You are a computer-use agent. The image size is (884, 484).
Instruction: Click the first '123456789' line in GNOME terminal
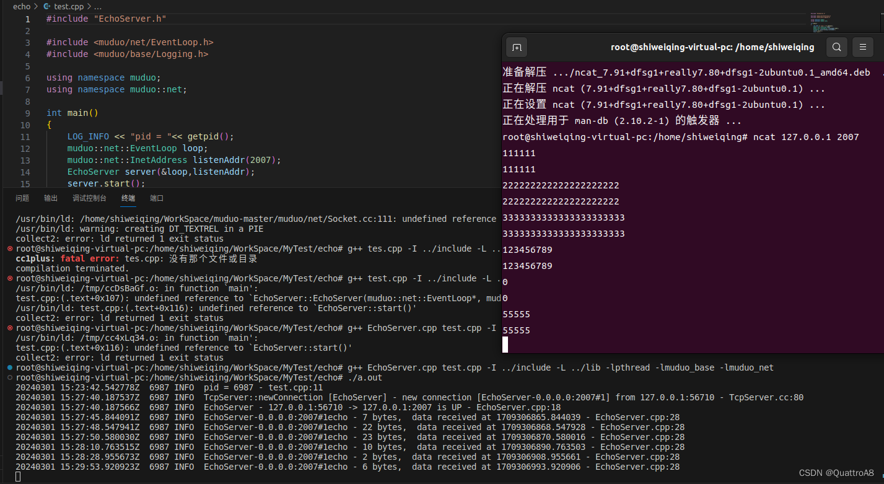(527, 250)
